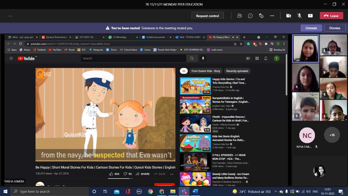This screenshot has height=196, width=348.
Task: Select the NC participant avatar
Action: click(307, 135)
